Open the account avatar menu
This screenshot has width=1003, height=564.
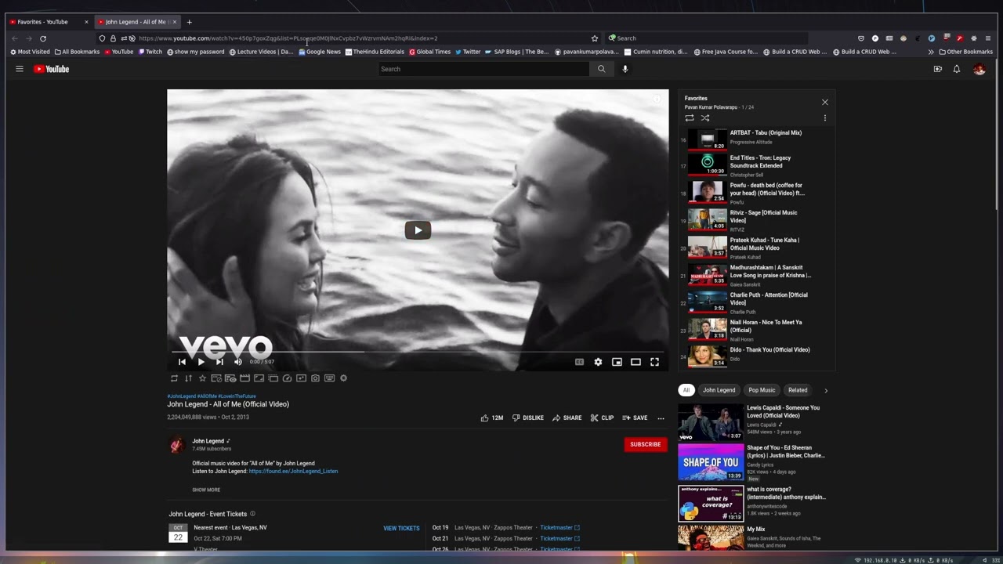(x=979, y=69)
